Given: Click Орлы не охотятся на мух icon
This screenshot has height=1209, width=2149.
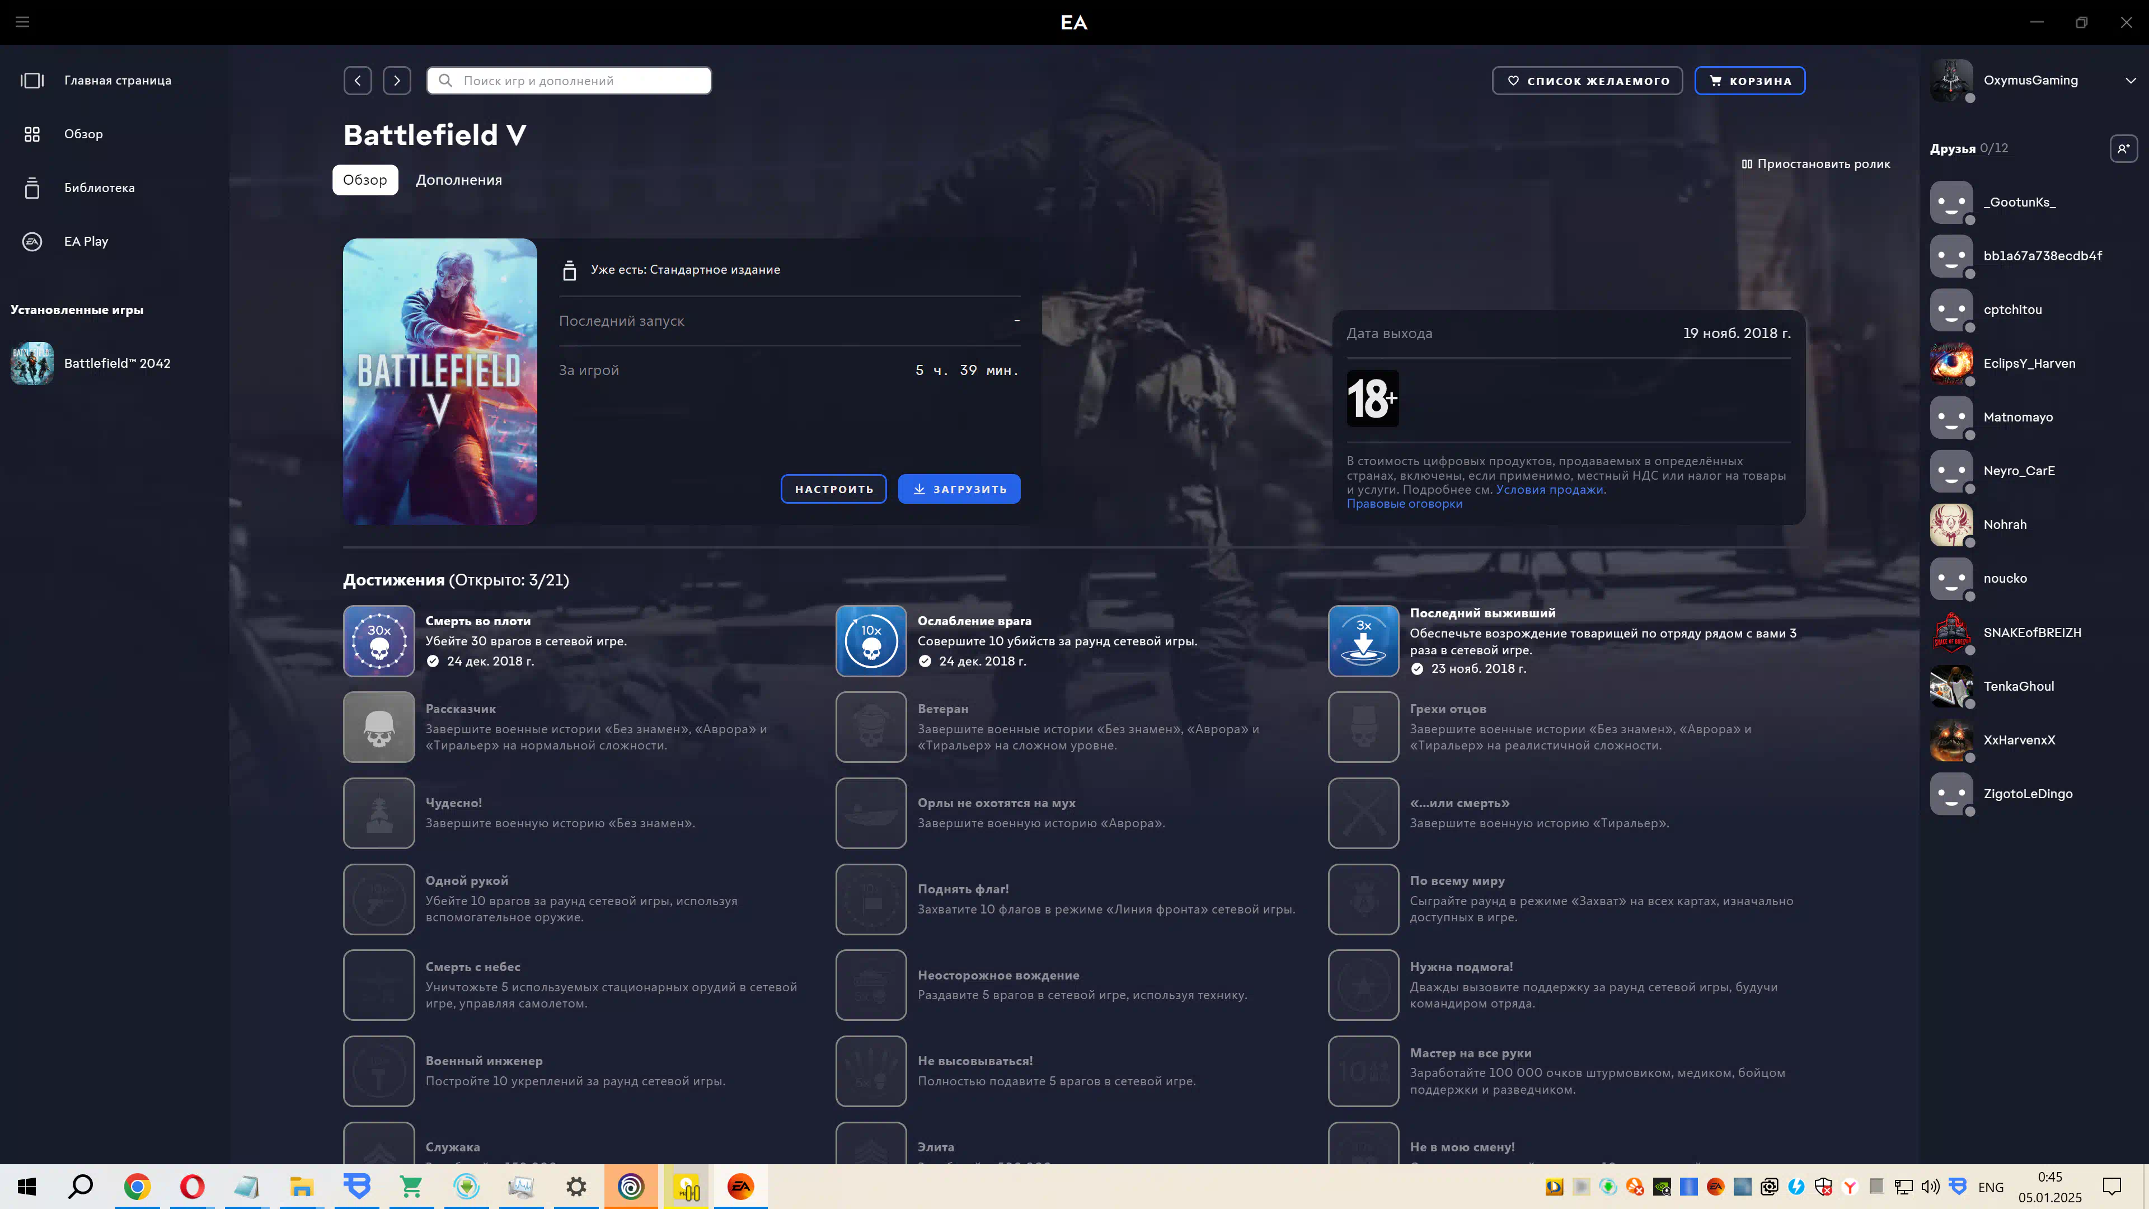Looking at the screenshot, I should pos(871,813).
